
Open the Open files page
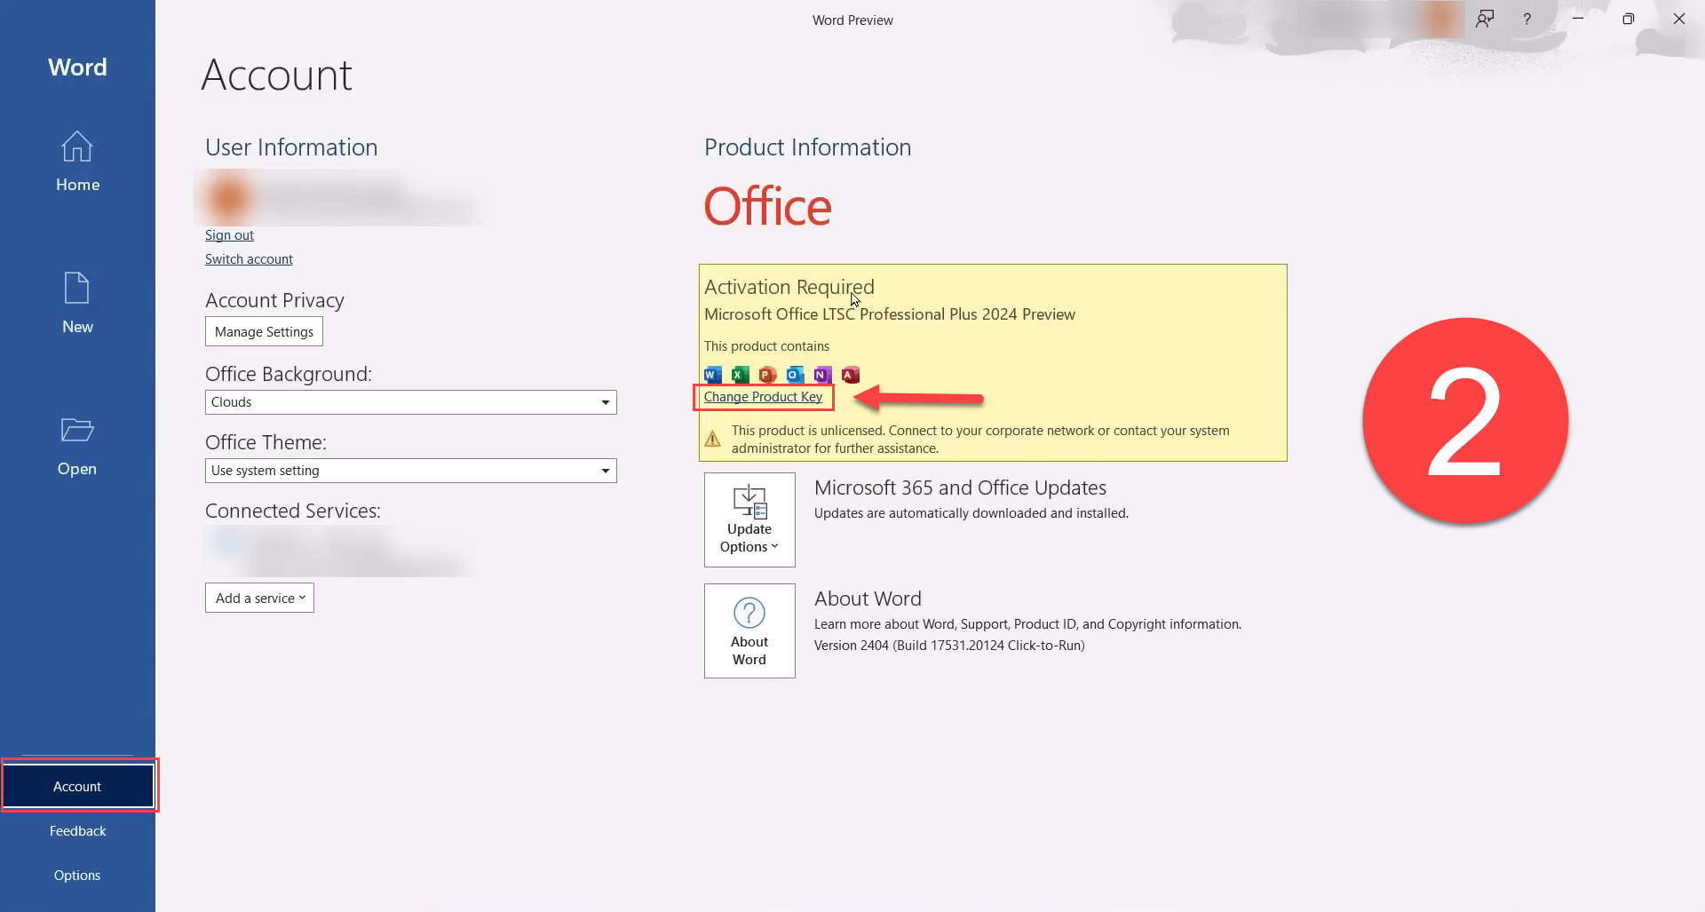[77, 446]
